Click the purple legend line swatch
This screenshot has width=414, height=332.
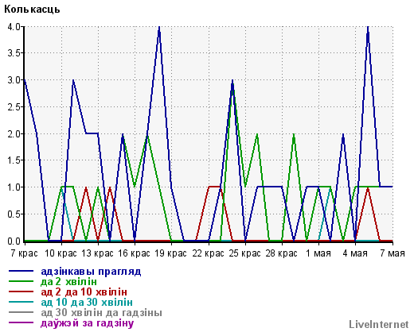tap(21, 322)
